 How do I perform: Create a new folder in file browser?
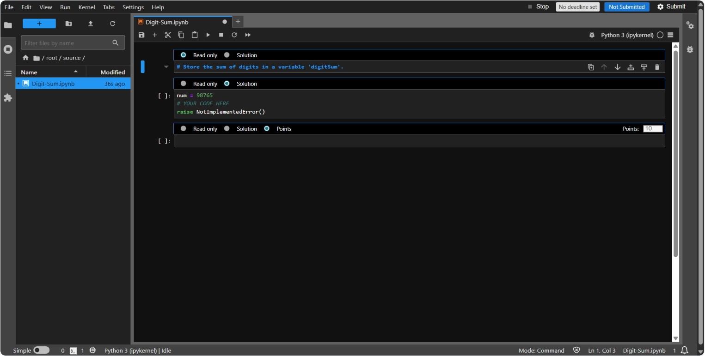click(68, 24)
